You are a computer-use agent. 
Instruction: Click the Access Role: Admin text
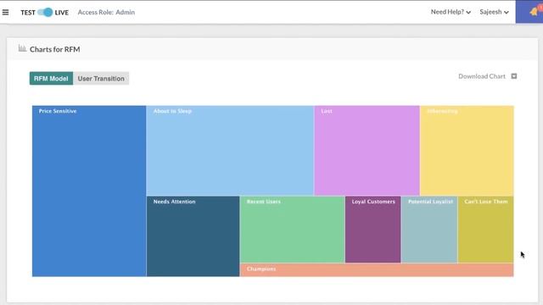coord(106,12)
